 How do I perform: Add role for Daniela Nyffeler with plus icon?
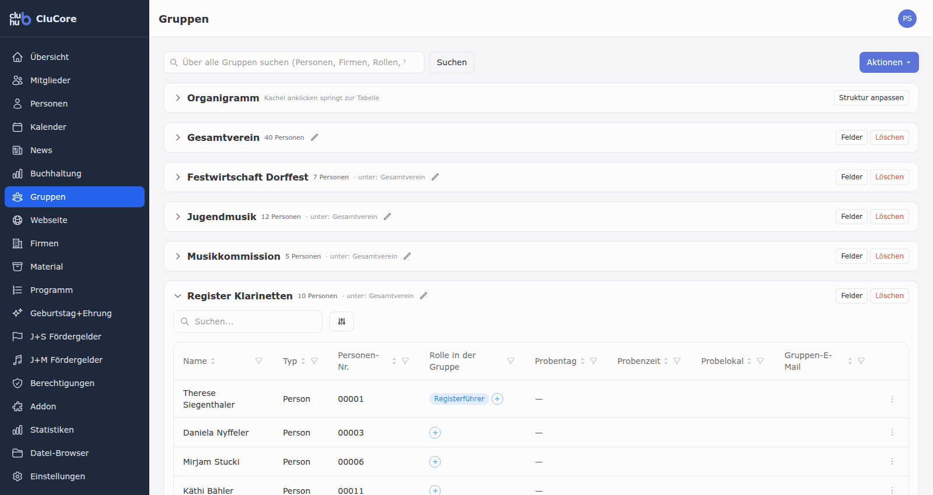[435, 433]
